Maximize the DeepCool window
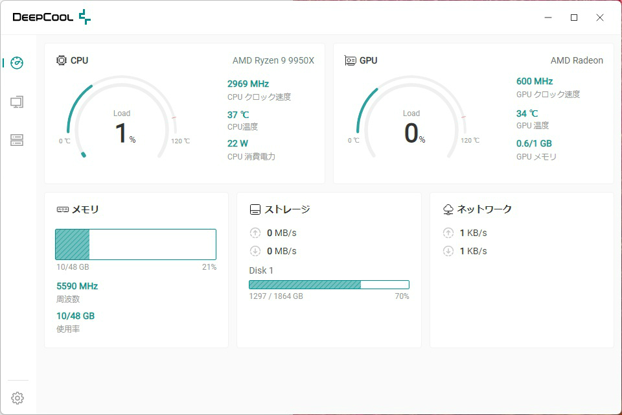Image resolution: width=622 pixels, height=415 pixels. click(x=574, y=18)
